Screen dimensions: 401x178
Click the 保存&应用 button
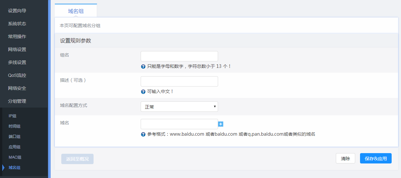pos(376,158)
